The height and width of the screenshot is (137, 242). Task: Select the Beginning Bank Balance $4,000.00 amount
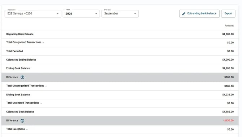pyautogui.click(x=228, y=34)
